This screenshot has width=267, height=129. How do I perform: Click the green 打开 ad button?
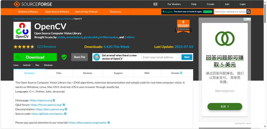click(x=225, y=107)
